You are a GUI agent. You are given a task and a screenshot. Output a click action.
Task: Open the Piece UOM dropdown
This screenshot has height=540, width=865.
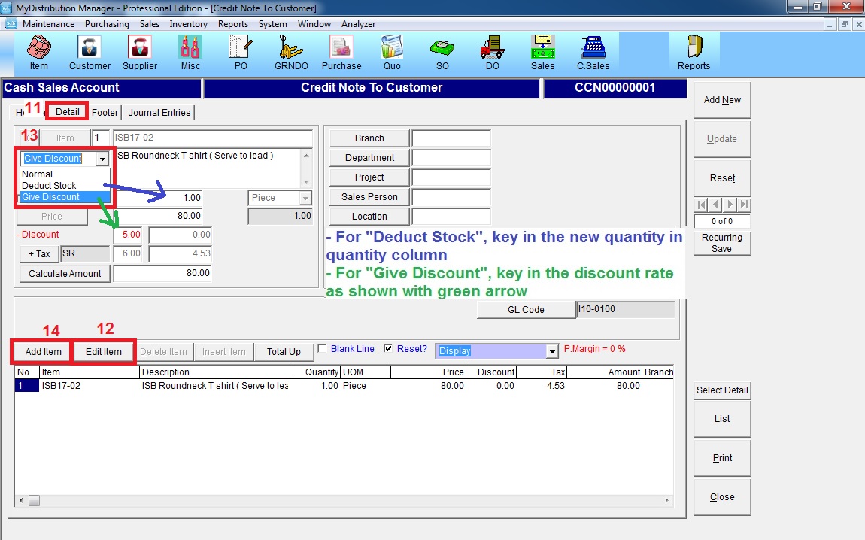tap(305, 198)
